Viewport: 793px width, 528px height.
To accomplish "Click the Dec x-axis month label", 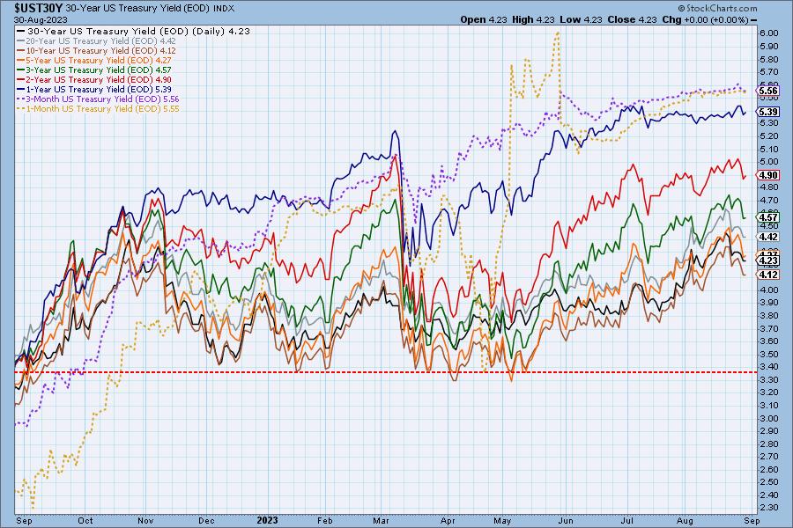I will (206, 521).
